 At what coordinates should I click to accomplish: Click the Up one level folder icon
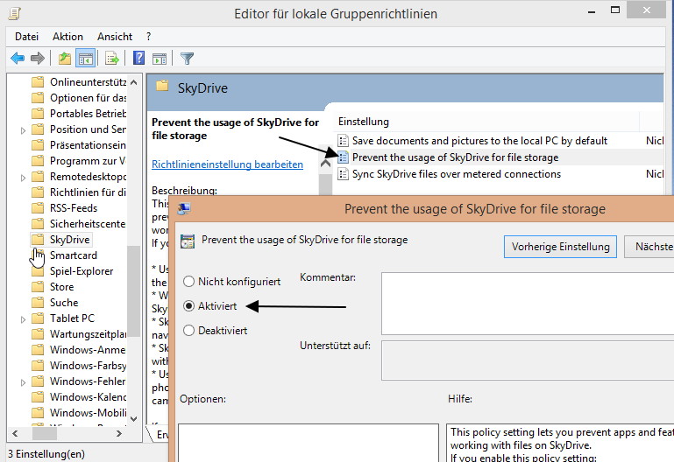(65, 58)
